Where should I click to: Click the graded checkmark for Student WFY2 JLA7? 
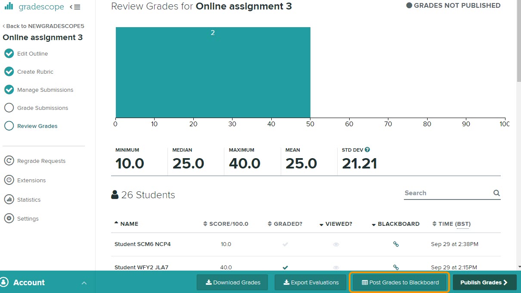point(285,267)
